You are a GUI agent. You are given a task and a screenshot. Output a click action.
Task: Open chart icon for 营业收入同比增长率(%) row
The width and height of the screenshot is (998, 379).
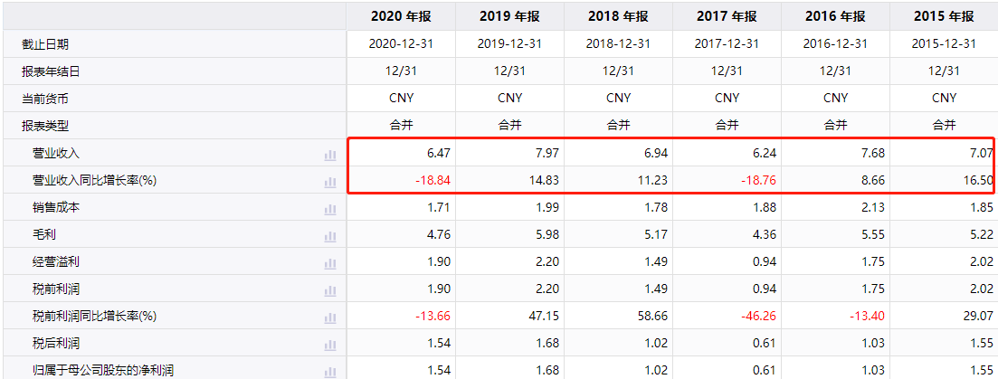pyautogui.click(x=329, y=182)
